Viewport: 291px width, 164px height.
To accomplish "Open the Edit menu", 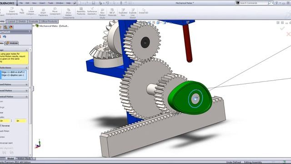I will tap(27, 3).
